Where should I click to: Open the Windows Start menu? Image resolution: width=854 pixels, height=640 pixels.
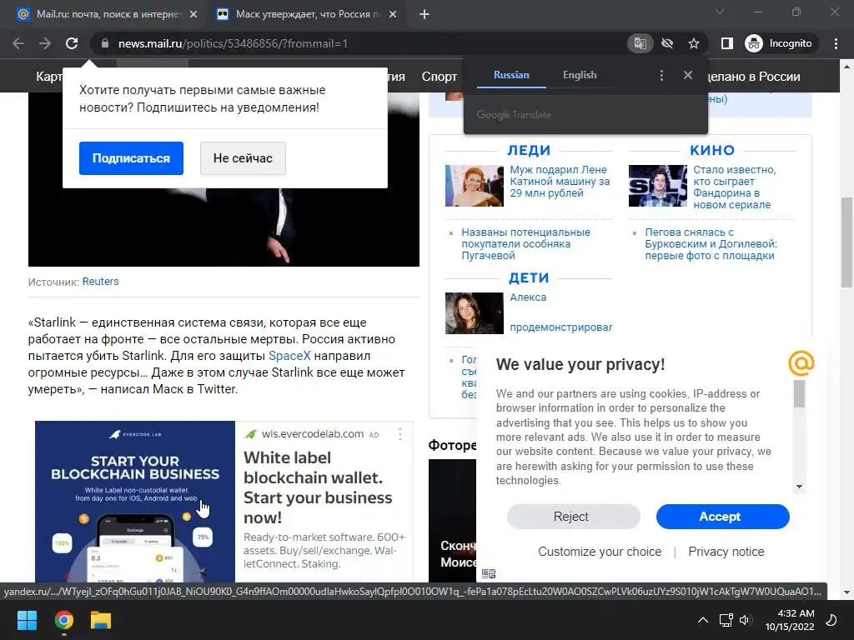27,620
